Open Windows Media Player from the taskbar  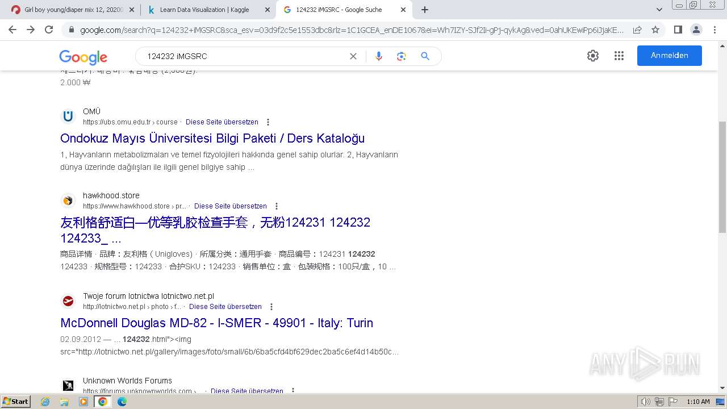tap(83, 402)
